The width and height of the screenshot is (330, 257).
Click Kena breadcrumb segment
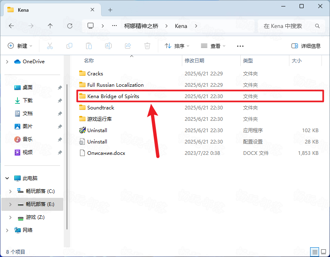pos(181,26)
